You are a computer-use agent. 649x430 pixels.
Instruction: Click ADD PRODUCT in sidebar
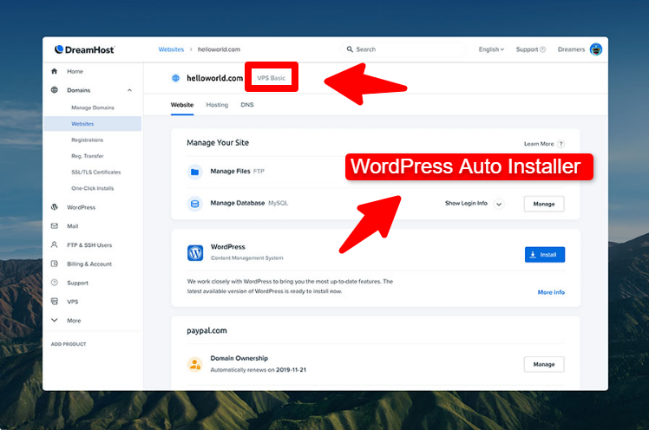69,344
